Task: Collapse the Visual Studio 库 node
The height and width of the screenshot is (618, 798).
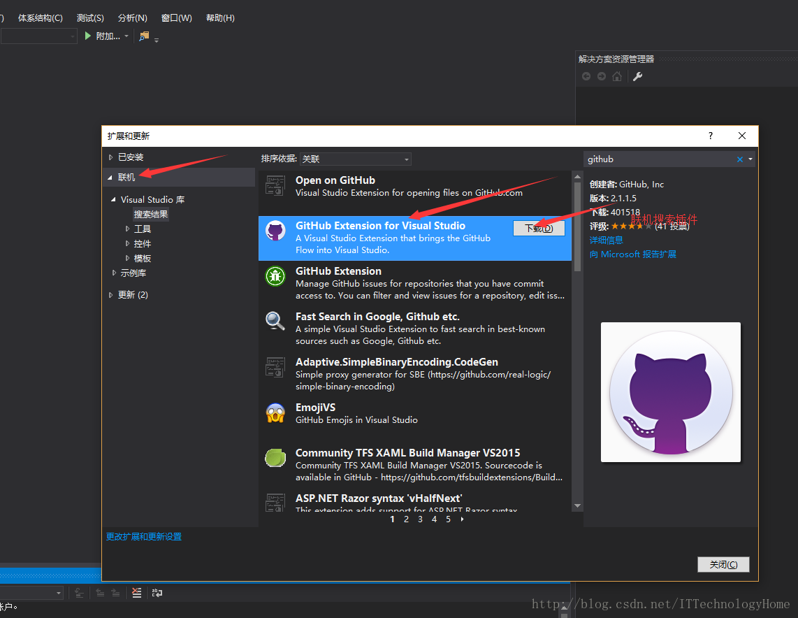Action: click(x=113, y=199)
